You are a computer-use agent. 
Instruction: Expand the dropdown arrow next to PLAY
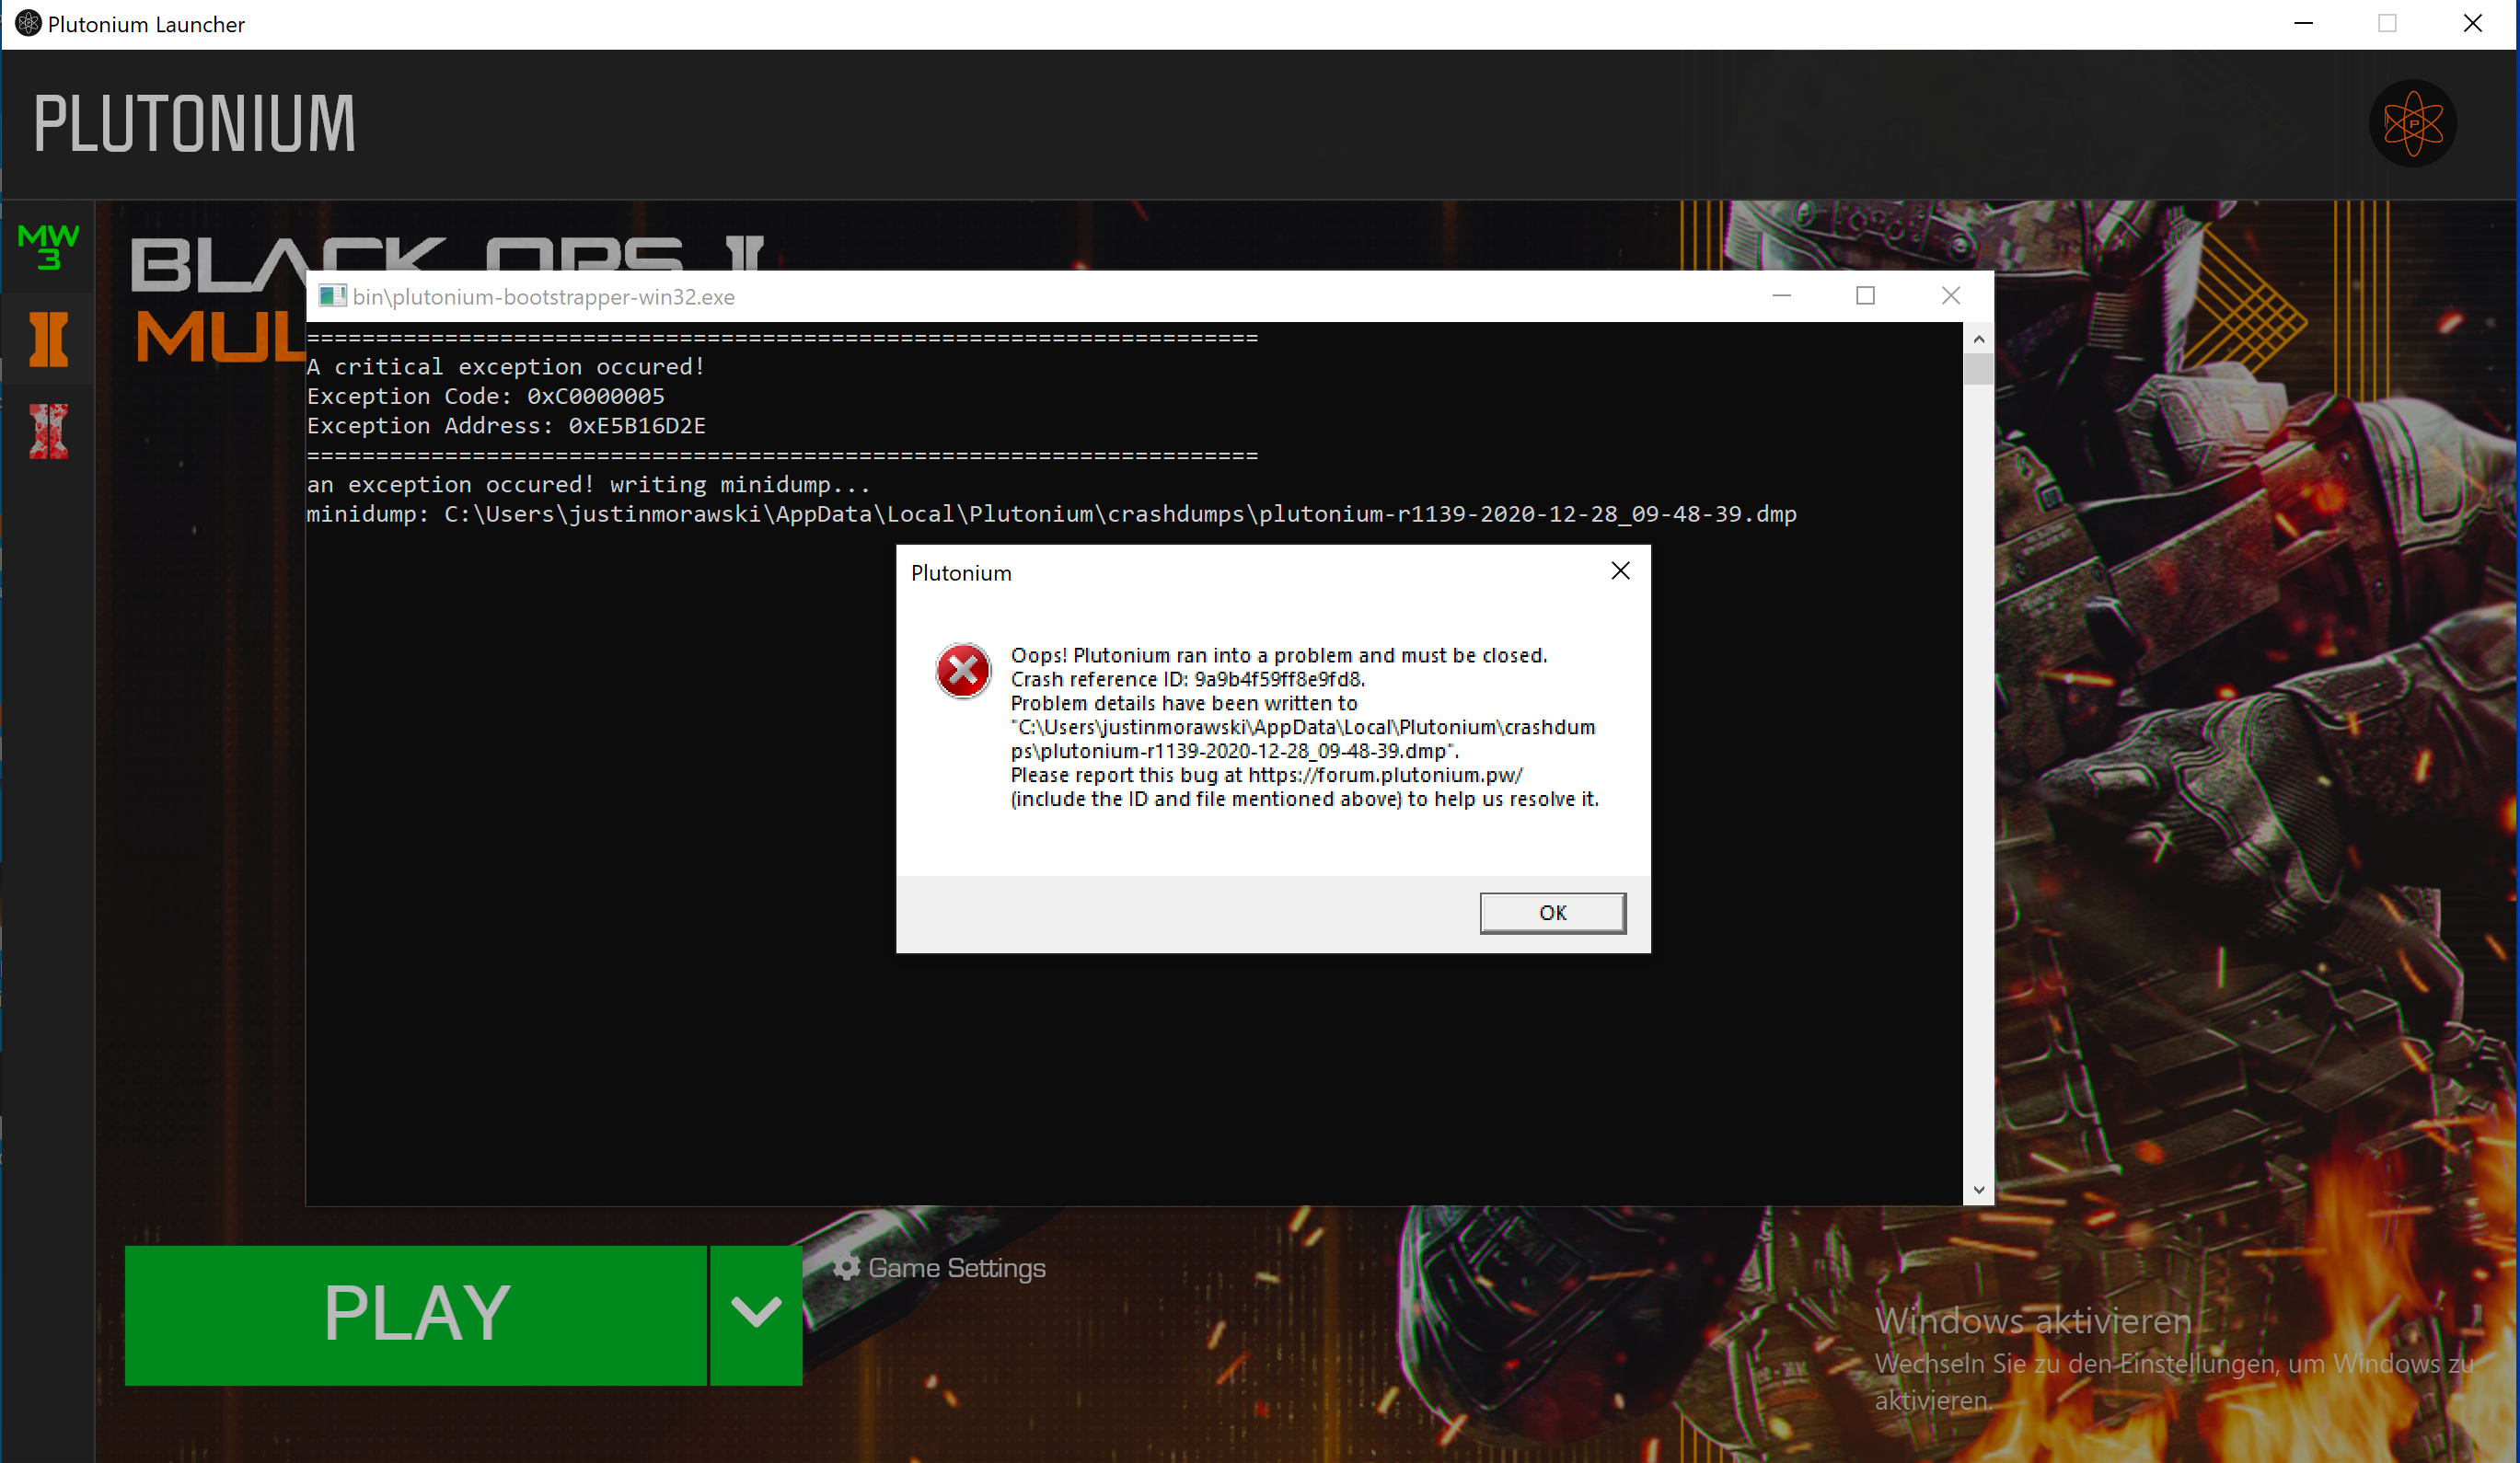pyautogui.click(x=756, y=1313)
